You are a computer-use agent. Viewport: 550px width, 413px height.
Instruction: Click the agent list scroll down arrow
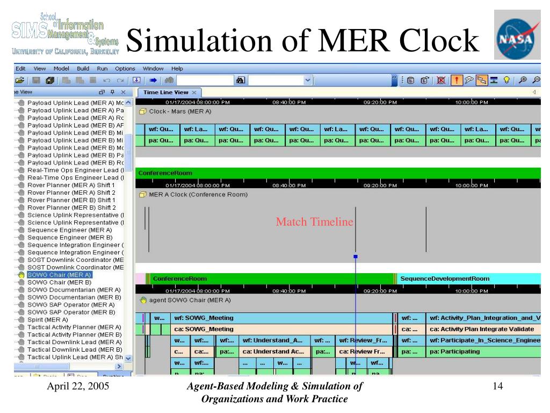coord(128,358)
